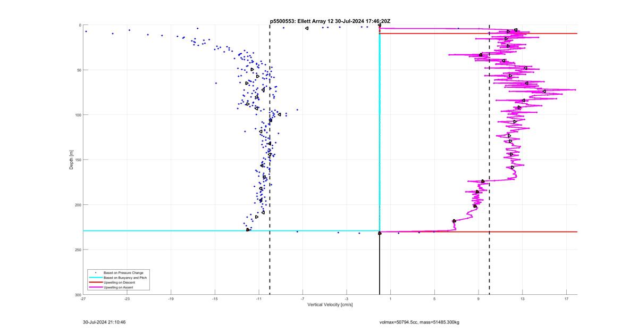Click y-axis tick label '300'
The image size is (638, 331).
coord(78,295)
